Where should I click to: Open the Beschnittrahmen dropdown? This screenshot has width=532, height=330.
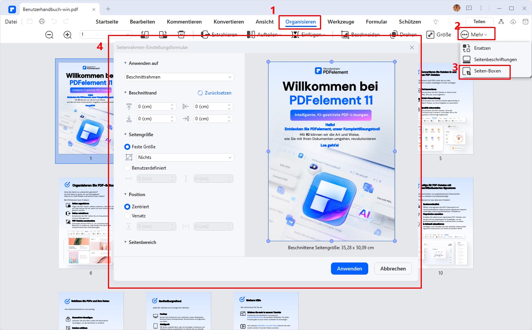(x=179, y=77)
